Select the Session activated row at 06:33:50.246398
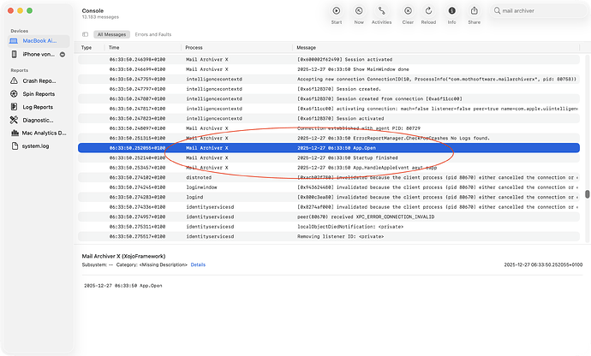 point(329,60)
